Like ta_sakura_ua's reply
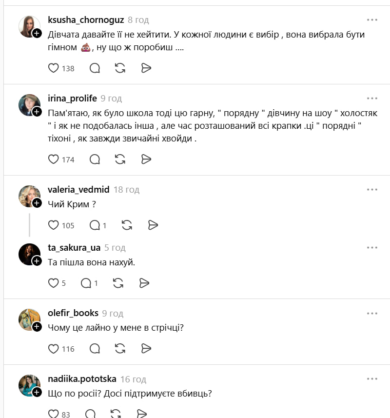Image resolution: width=390 pixels, height=418 pixels. (x=54, y=283)
